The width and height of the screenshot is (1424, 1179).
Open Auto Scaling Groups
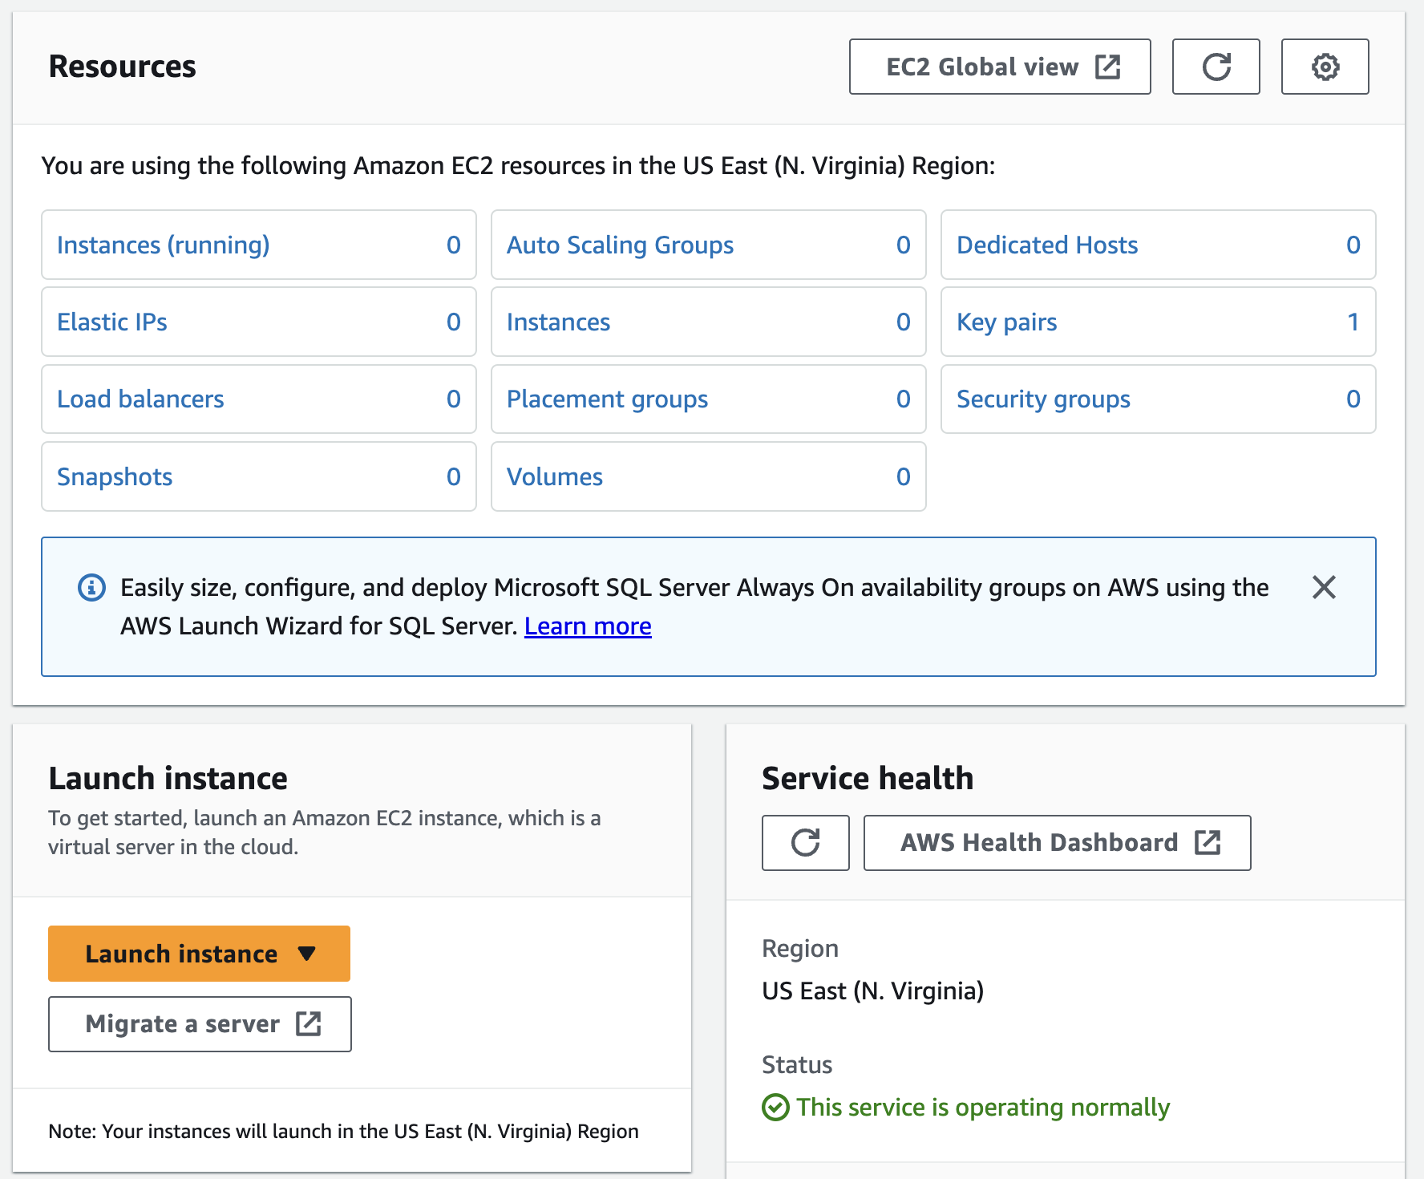click(620, 245)
